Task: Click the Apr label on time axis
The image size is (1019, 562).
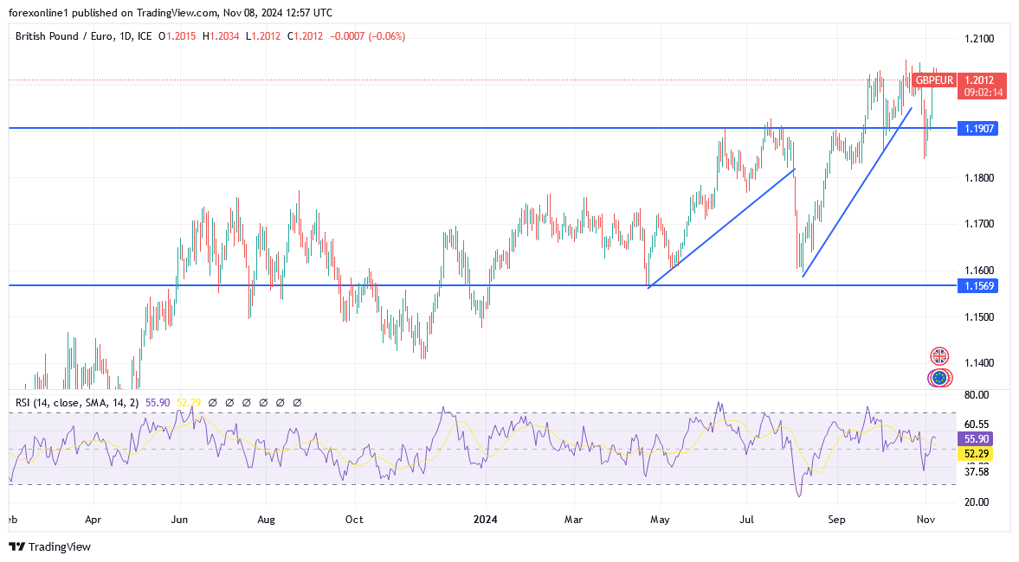Action: 94,520
